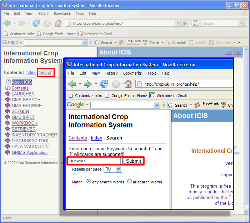This screenshot has height=223, width=250.
Task: Click the Google toolbar overflow chevron
Action: click(239, 42)
